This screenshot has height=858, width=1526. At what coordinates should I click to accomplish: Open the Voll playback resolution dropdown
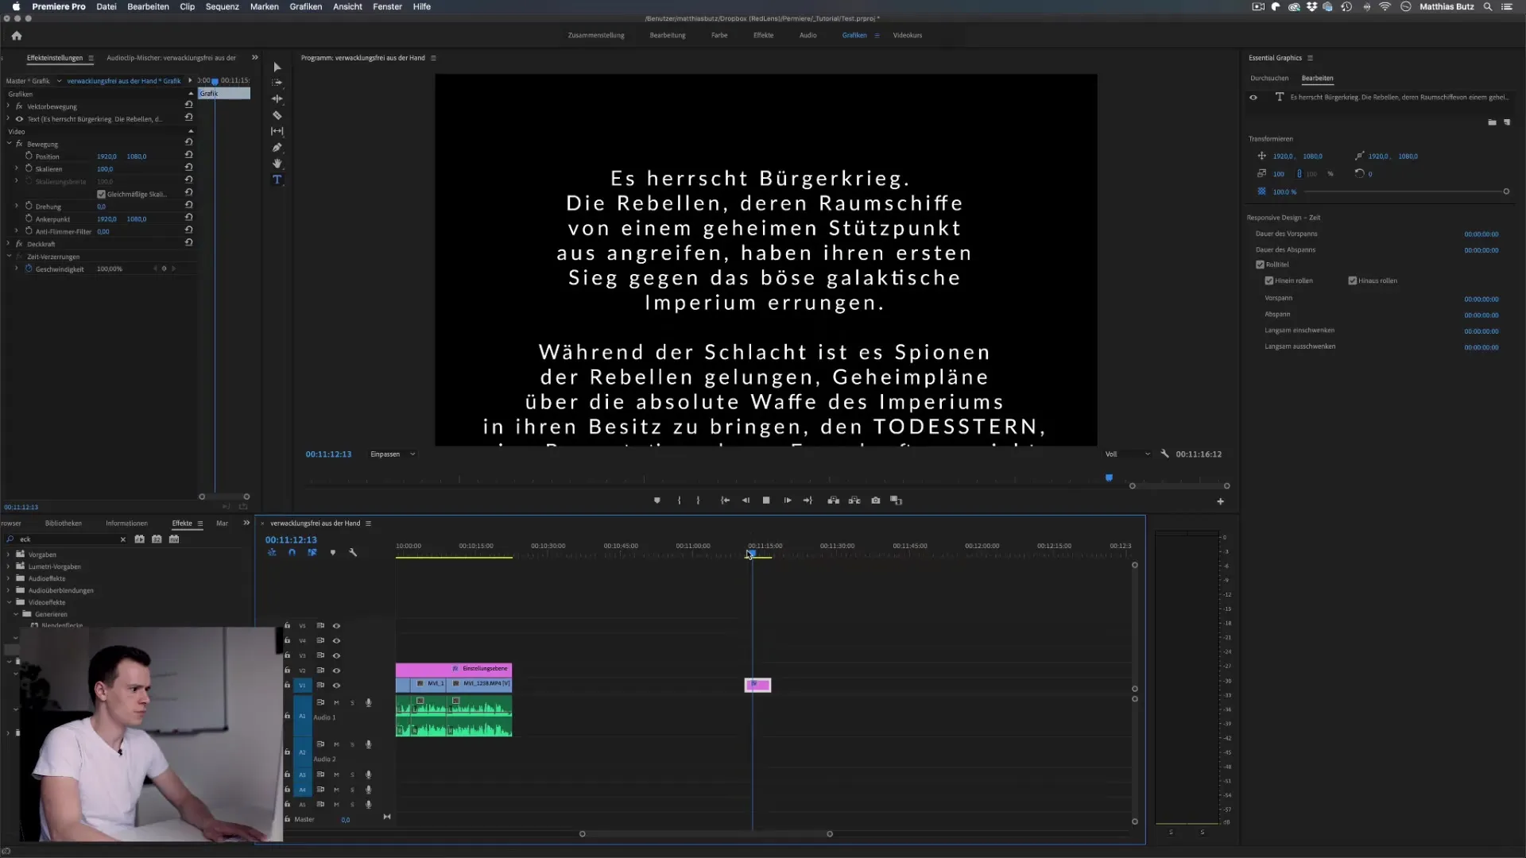(x=1128, y=454)
